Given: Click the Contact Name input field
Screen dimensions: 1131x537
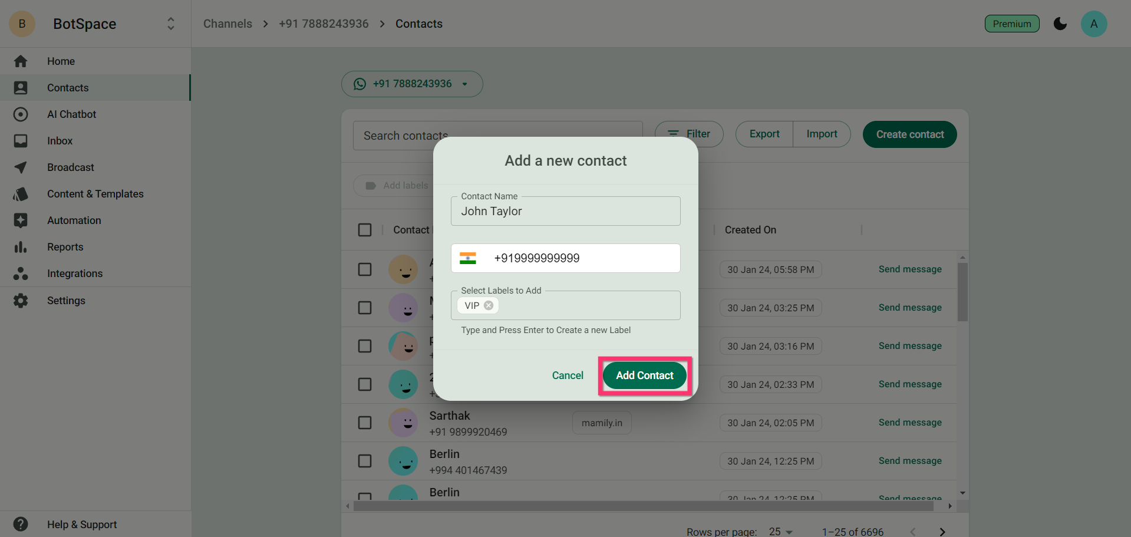Looking at the screenshot, I should (x=565, y=212).
